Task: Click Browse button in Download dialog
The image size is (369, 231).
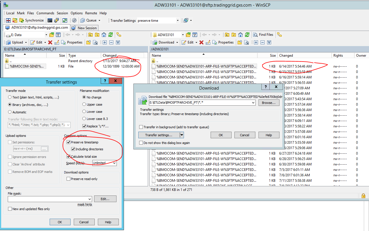Action: [x=269, y=103]
